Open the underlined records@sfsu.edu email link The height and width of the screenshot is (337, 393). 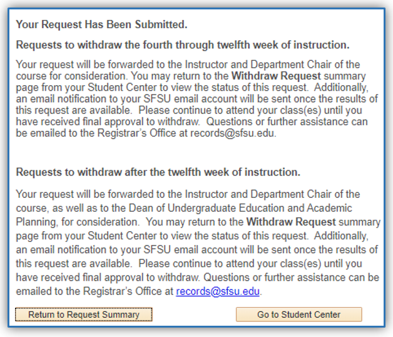(218, 291)
